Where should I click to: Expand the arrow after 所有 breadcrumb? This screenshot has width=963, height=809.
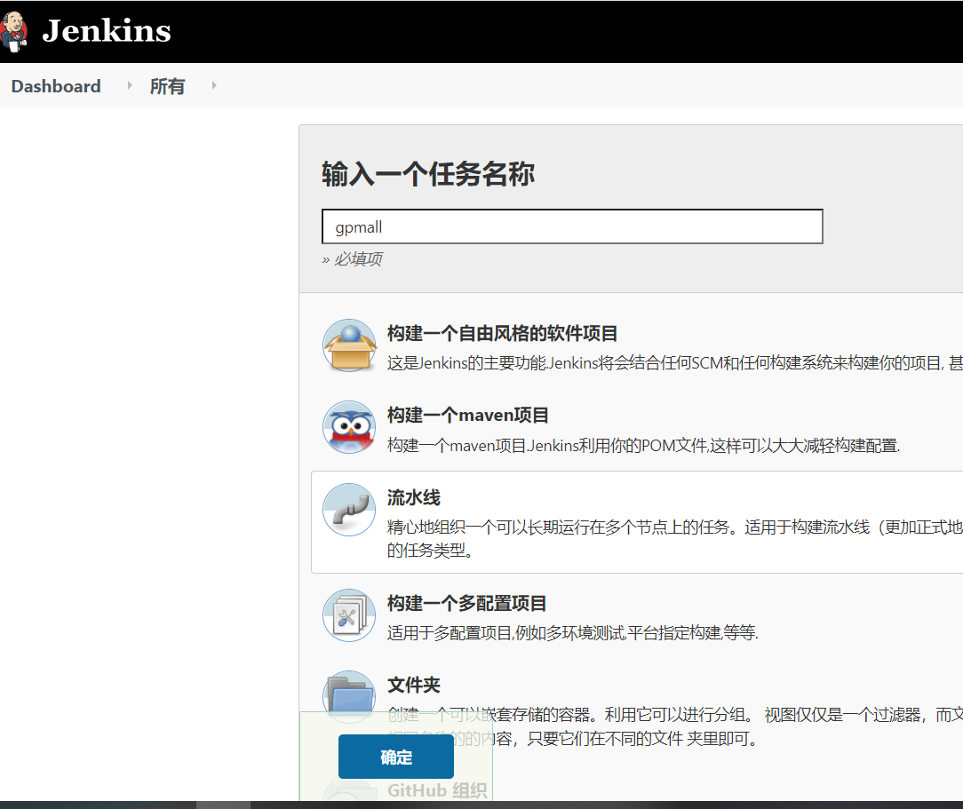click(x=214, y=85)
